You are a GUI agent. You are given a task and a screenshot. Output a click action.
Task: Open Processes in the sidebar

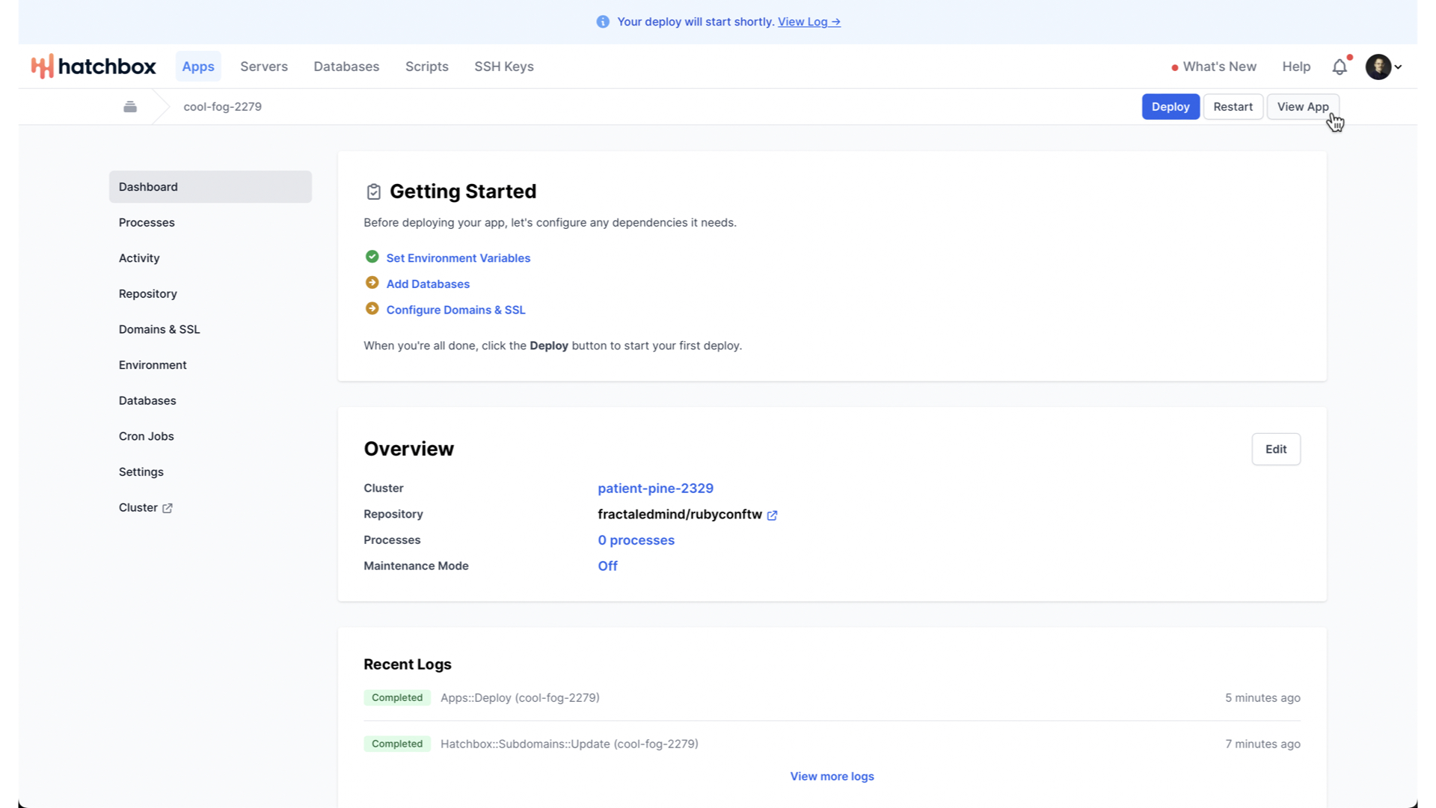[x=147, y=223]
